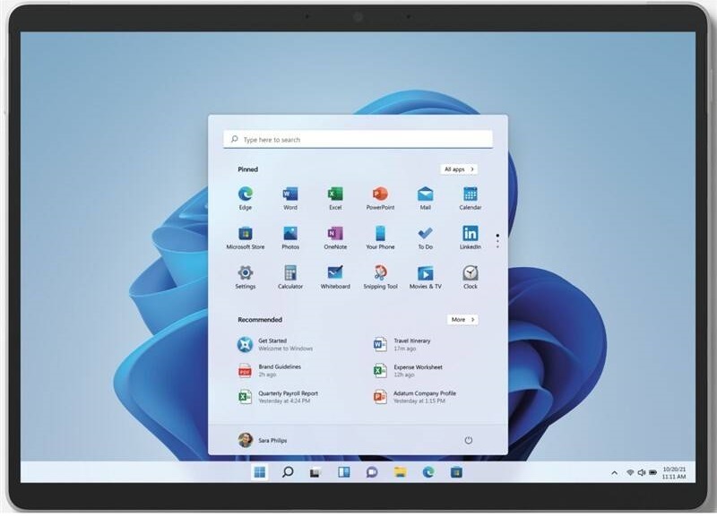Image resolution: width=717 pixels, height=517 pixels.
Task: Open File Explorer on taskbar
Action: tap(400, 472)
